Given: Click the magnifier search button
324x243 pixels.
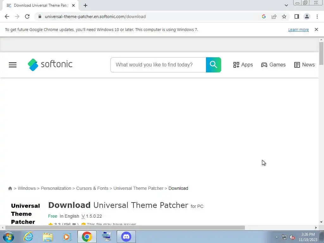Looking at the screenshot, I should point(214,65).
